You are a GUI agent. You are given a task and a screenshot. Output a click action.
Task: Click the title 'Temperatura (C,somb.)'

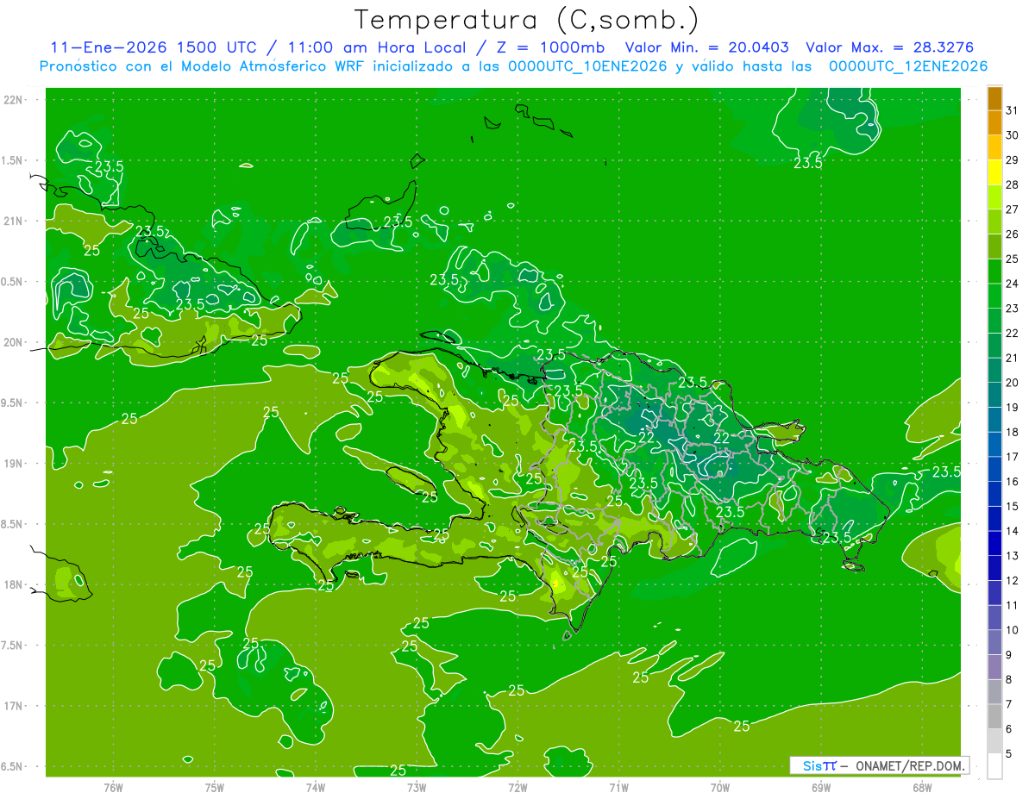tap(526, 20)
